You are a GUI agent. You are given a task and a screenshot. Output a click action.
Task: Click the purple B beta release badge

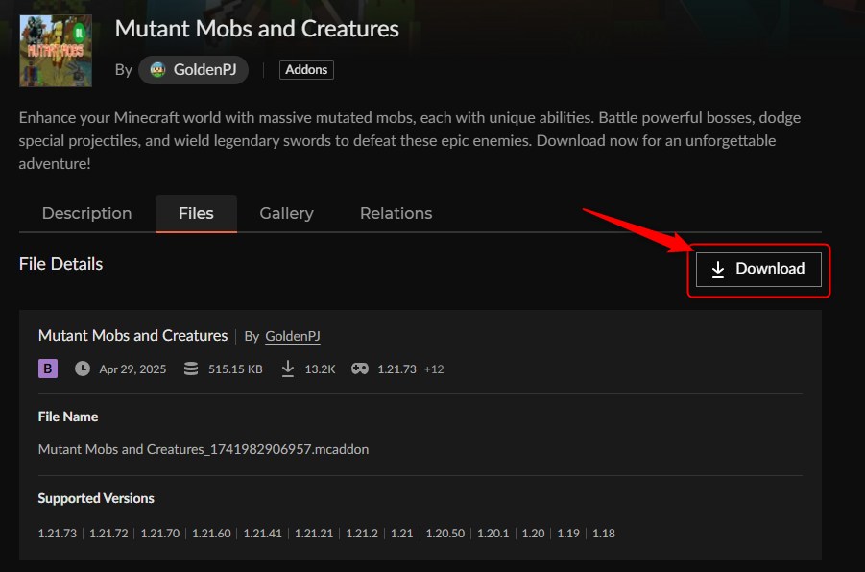tap(48, 369)
